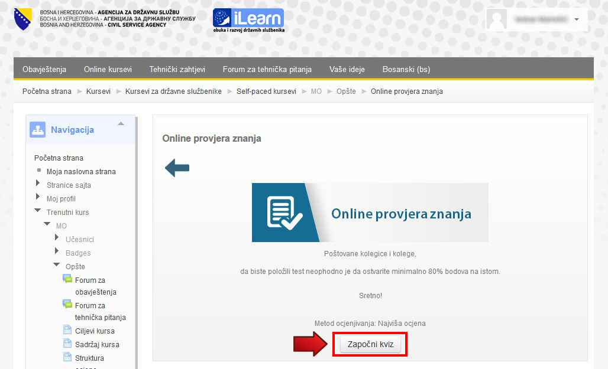Go to Self-paced kursevi breadcrumb link
The image size is (608, 369).
266,92
